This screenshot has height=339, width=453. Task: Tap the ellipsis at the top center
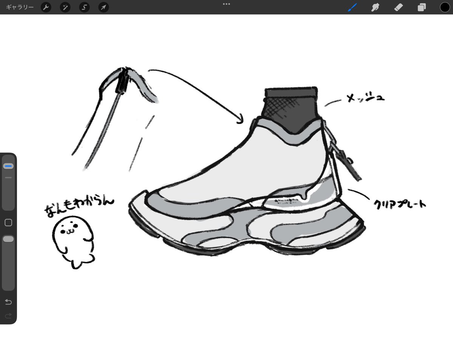226,4
